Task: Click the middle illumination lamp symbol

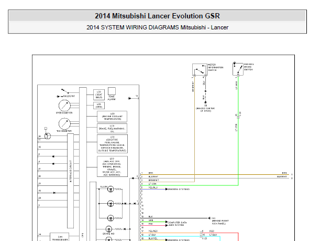Action: coord(111,204)
